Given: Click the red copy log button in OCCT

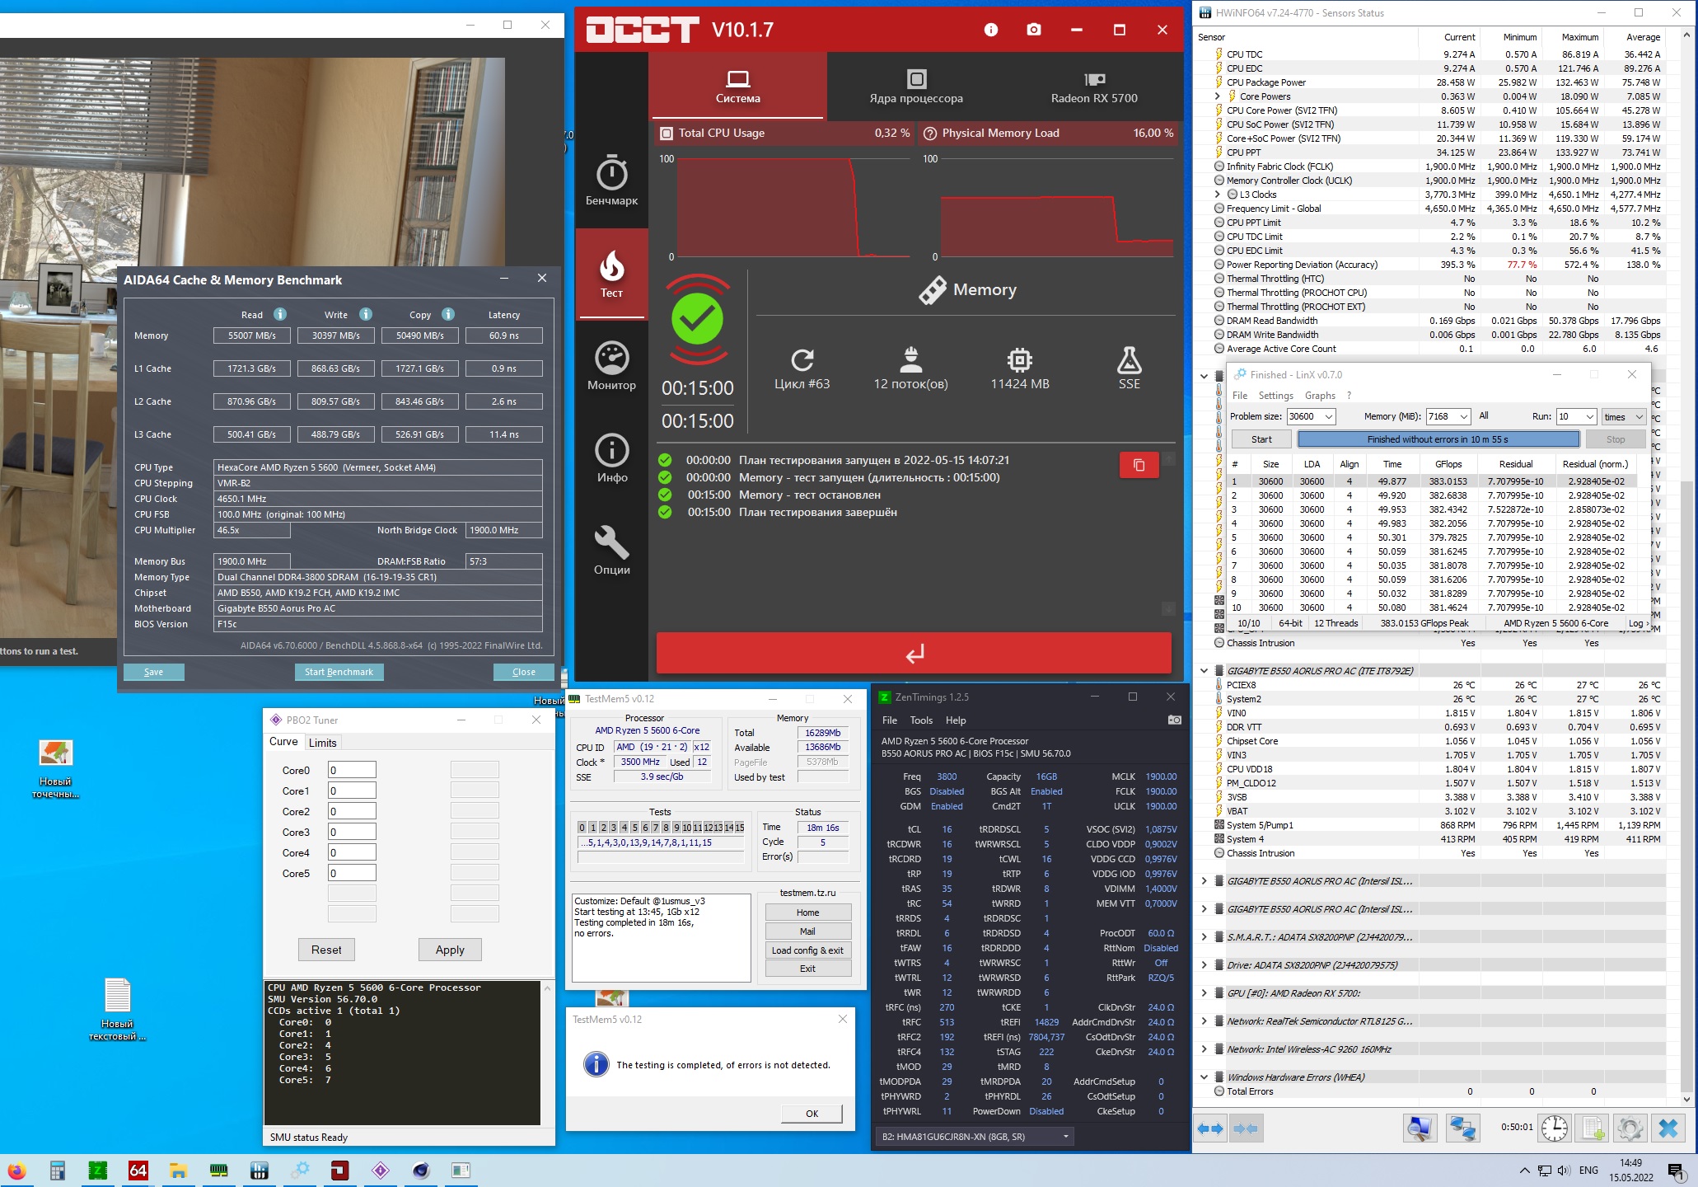Looking at the screenshot, I should [x=1139, y=465].
